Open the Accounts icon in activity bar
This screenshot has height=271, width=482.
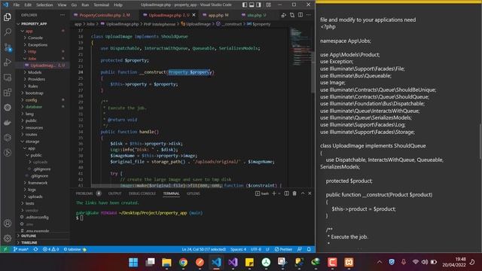(x=8, y=224)
